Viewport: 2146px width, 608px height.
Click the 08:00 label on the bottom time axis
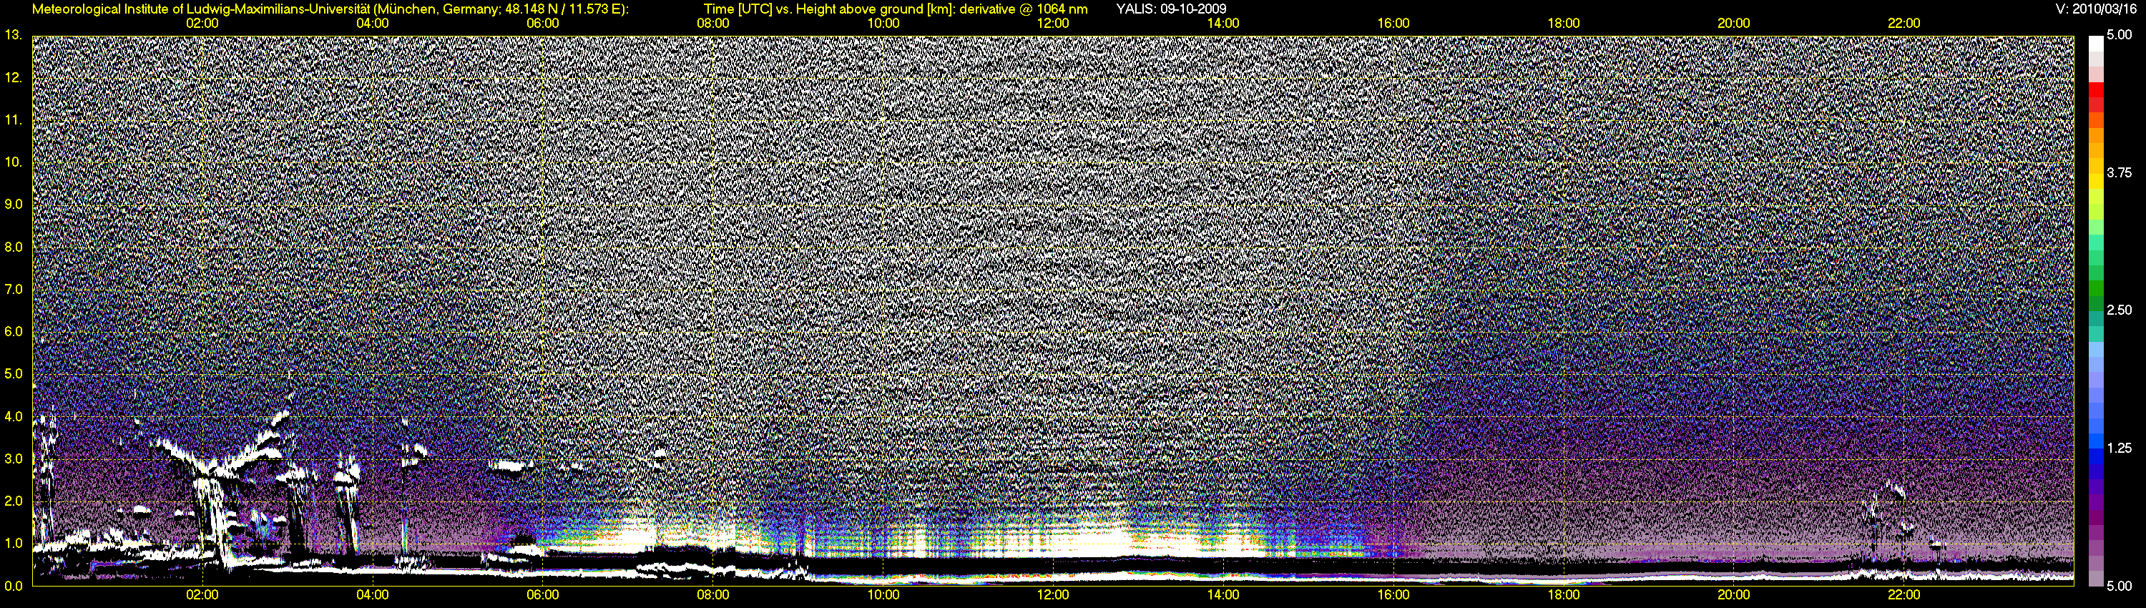(713, 594)
